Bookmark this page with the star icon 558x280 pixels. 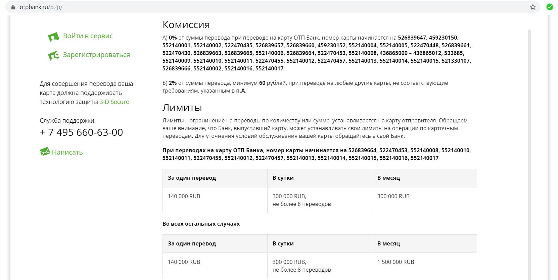click(x=533, y=7)
